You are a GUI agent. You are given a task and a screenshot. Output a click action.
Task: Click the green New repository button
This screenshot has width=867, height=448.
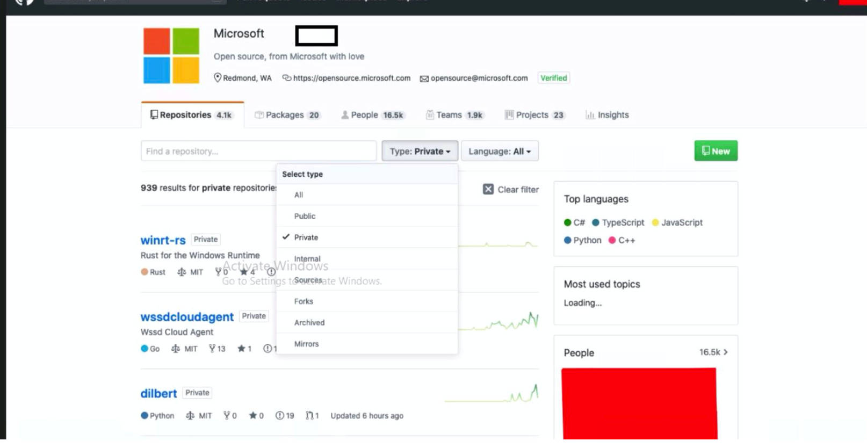(x=716, y=151)
